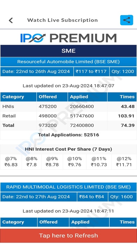Select HNIs applied value 20660400
137x244 pixels.
point(82,107)
